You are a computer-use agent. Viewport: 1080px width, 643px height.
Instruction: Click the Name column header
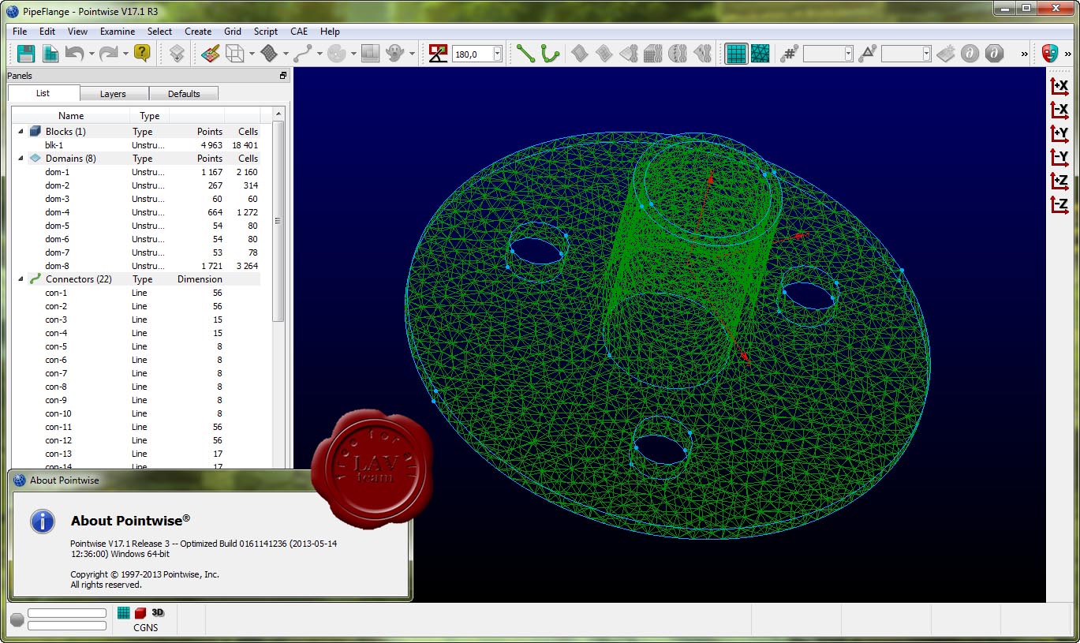click(71, 116)
